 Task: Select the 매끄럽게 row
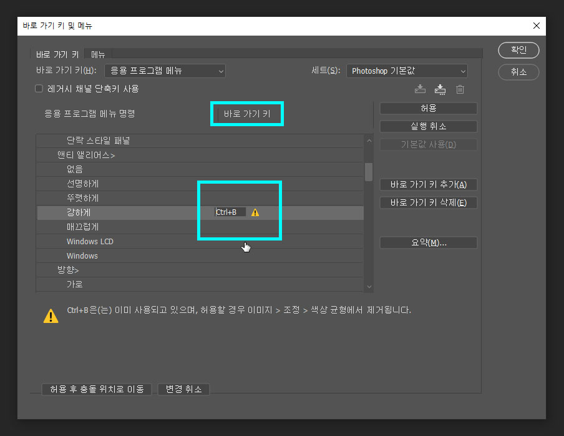(200, 227)
